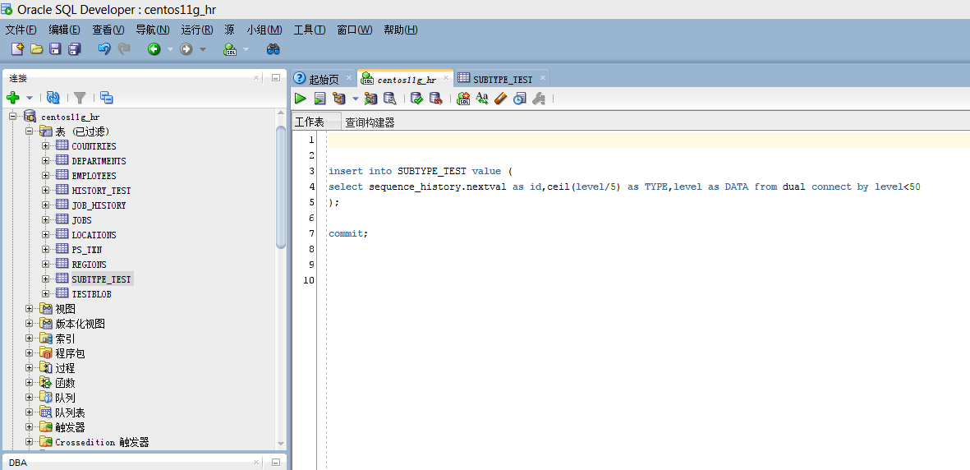Close the 连接 connections panel
Screen dimensions: 970x470
(x=256, y=78)
